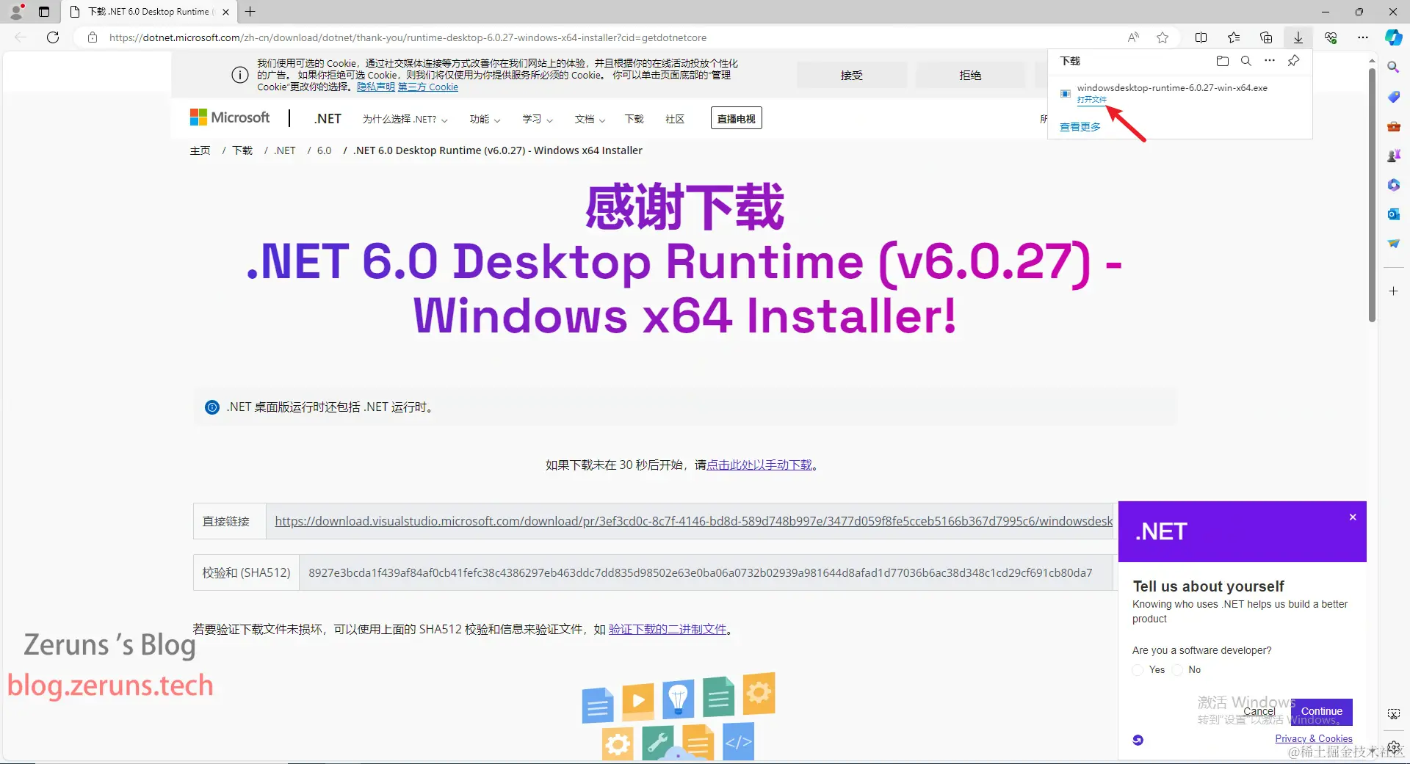1410x764 pixels.
Task: Click the 直播电视 button
Action: point(736,118)
